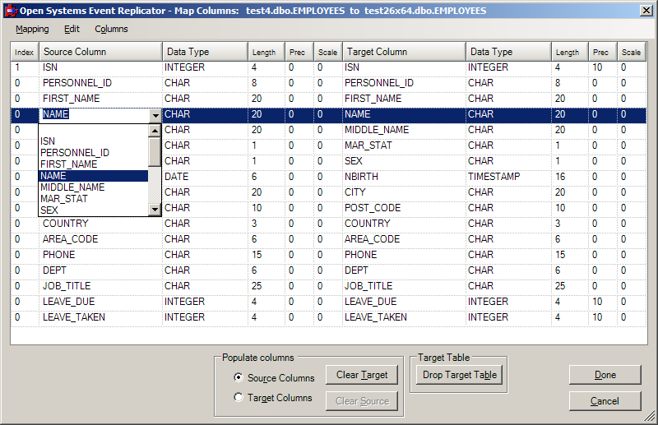
Task: Select the target POST_CODE cell
Action: click(x=404, y=208)
